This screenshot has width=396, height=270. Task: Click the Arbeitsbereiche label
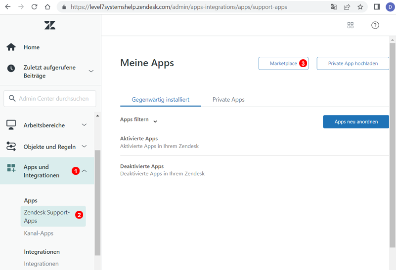pyautogui.click(x=44, y=125)
